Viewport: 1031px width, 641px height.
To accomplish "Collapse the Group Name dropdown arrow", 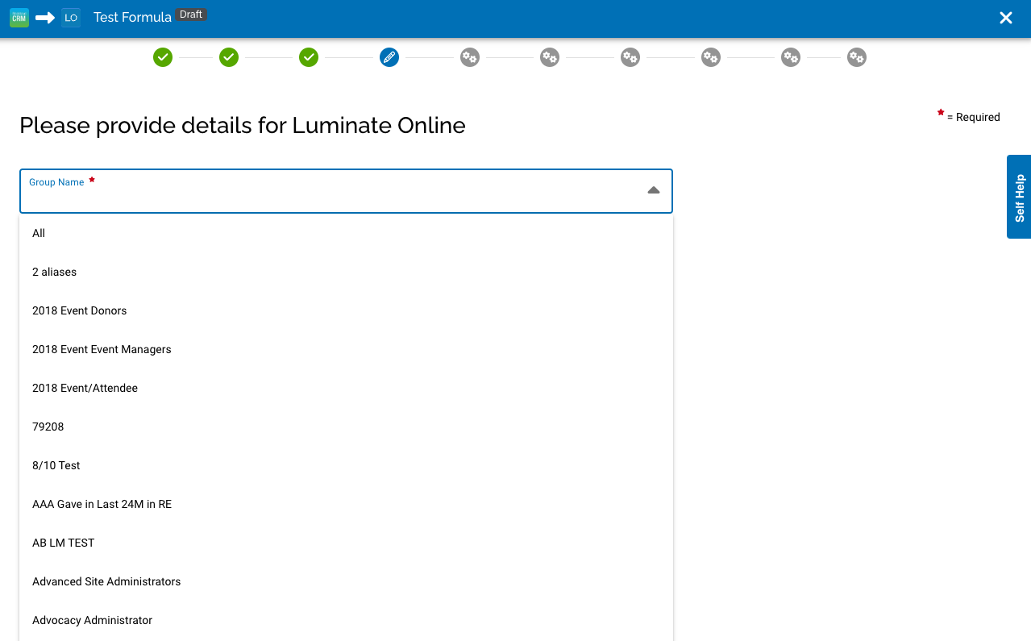I will coord(652,190).
